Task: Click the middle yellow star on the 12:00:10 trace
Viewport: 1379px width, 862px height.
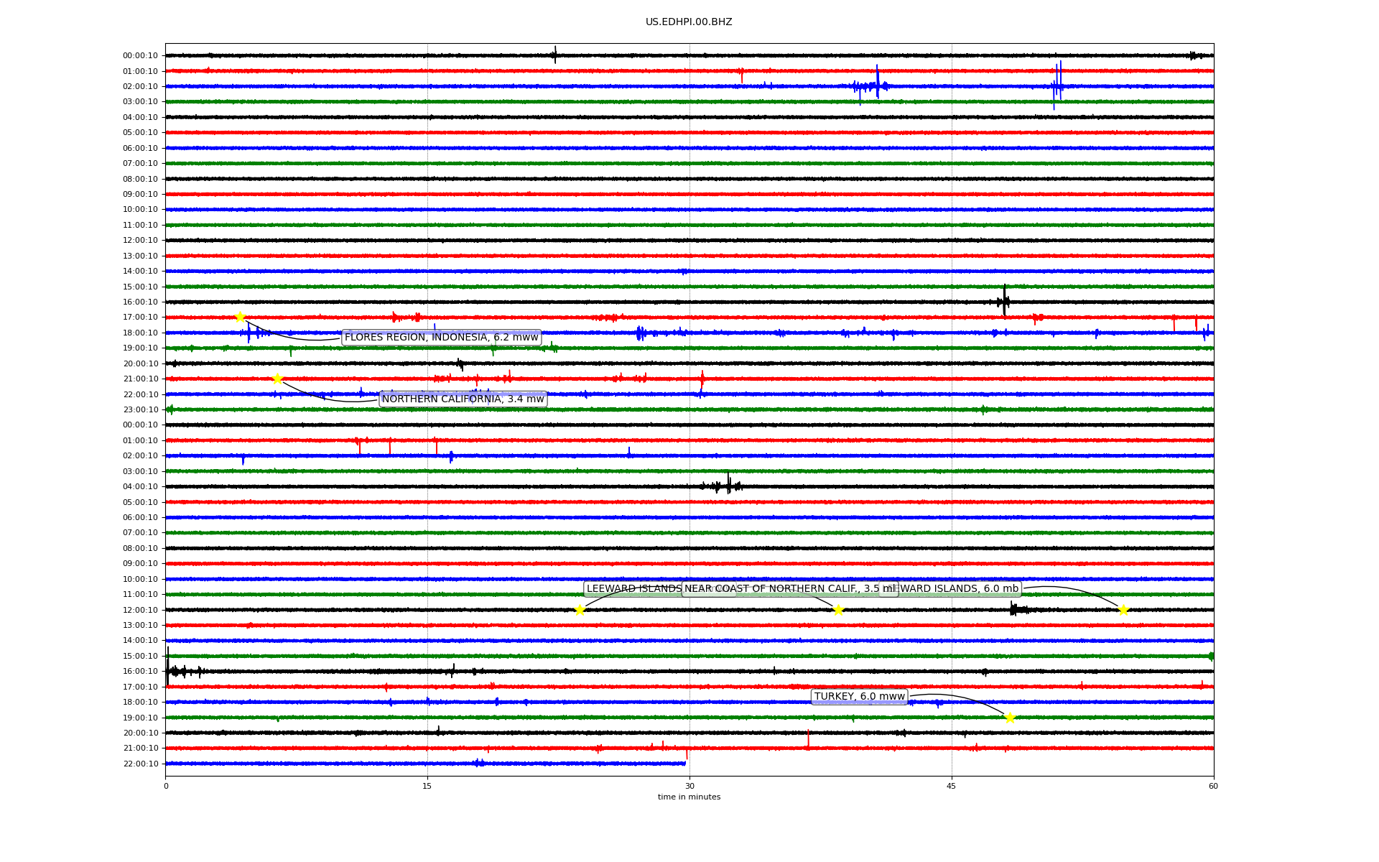Action: [838, 610]
